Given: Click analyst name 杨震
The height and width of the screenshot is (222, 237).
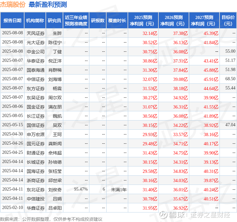Looking at the screenshot, I should [x=57, y=88].
